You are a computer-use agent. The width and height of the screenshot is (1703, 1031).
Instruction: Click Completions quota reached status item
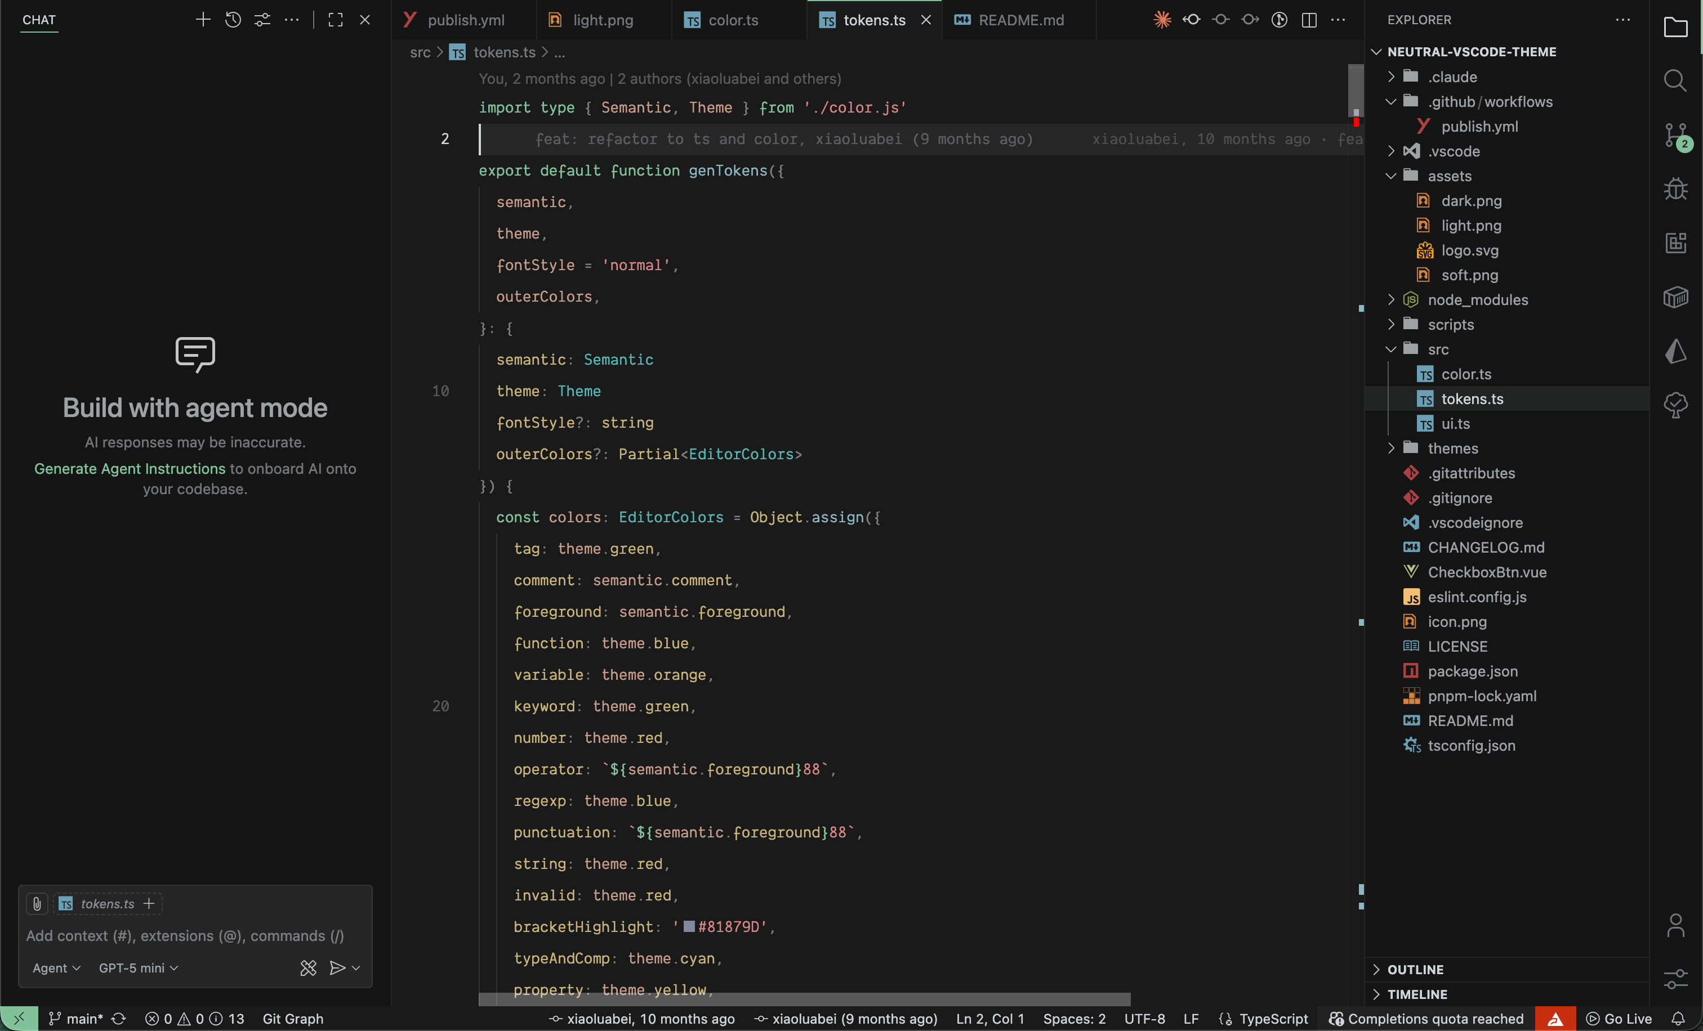pos(1426,1019)
